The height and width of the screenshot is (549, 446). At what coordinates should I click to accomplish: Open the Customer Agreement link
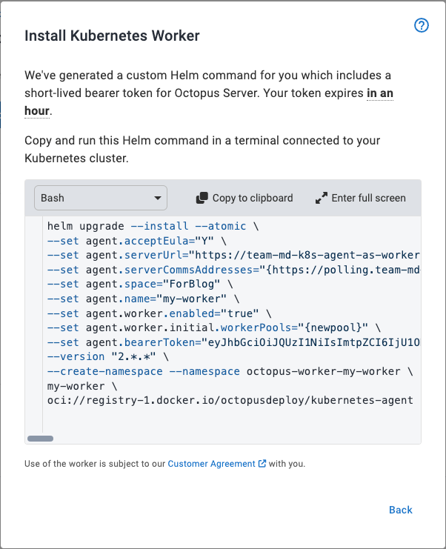coord(211,464)
